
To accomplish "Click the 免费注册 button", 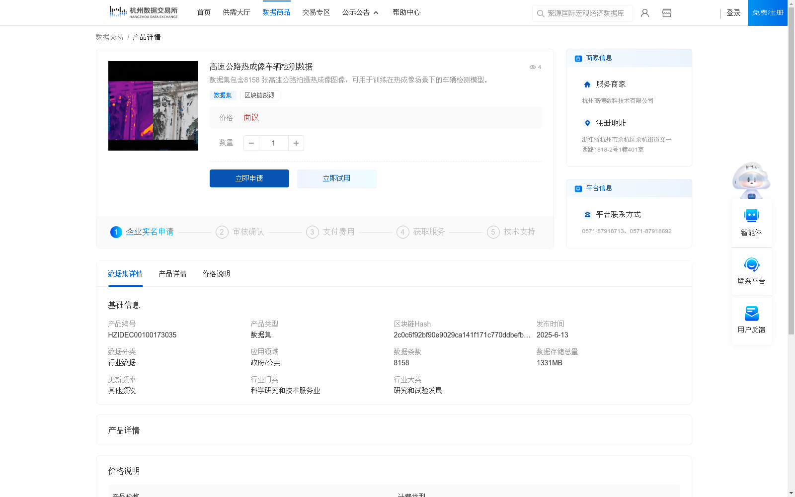I will [x=768, y=13].
